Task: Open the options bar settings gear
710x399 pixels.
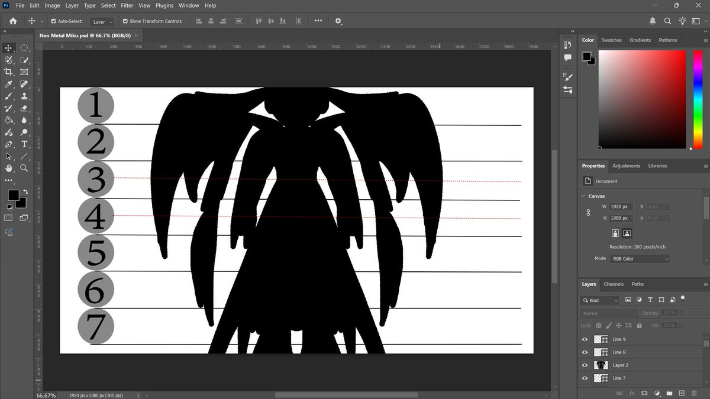Action: coord(338,21)
